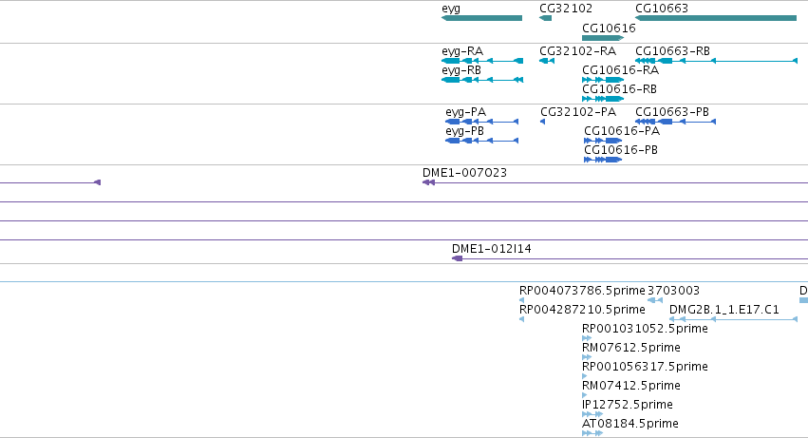The height and width of the screenshot is (438, 808).
Task: Click the 3703003 label text
Action: [673, 291]
